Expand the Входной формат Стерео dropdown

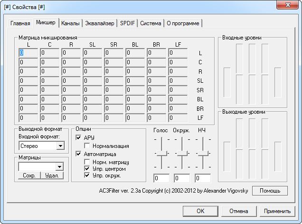60,146
